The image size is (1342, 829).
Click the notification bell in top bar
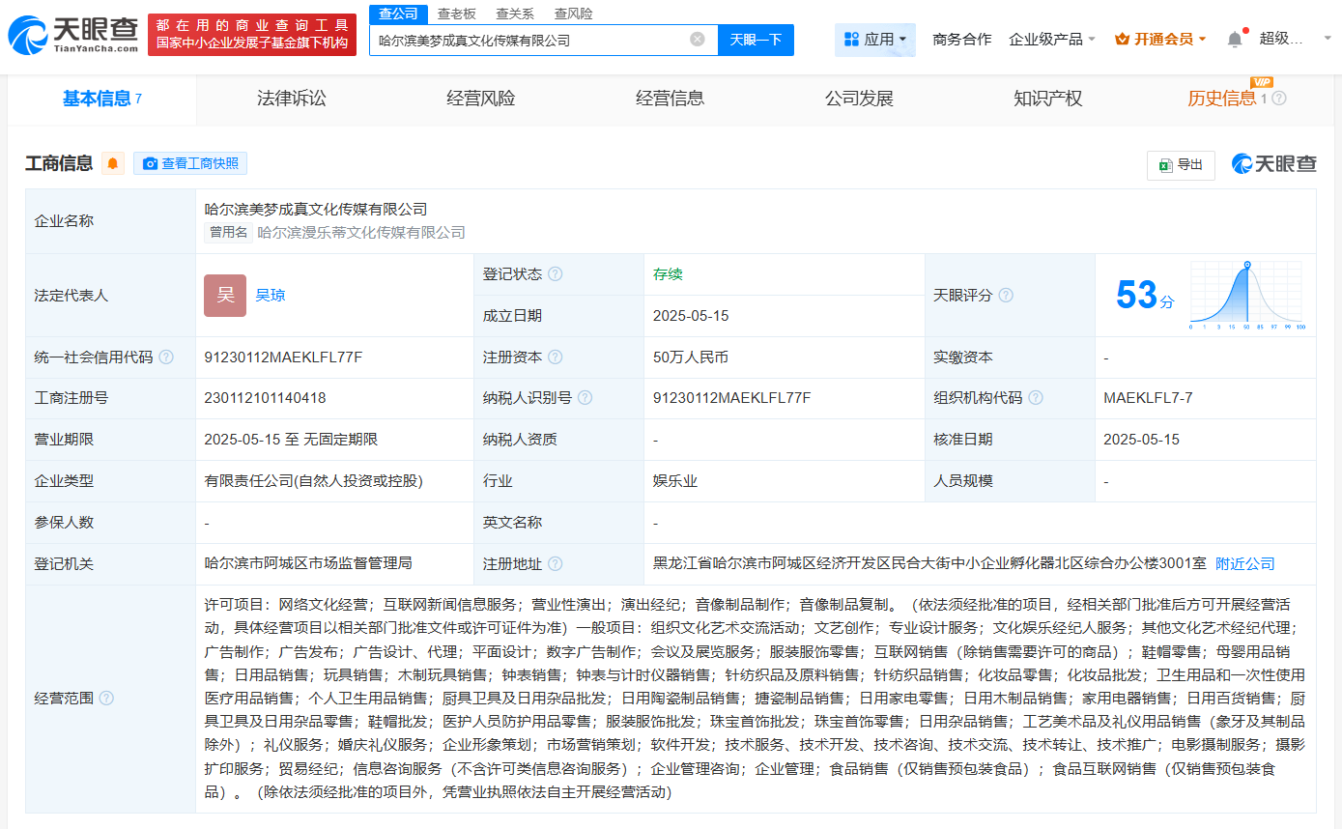pos(1234,40)
